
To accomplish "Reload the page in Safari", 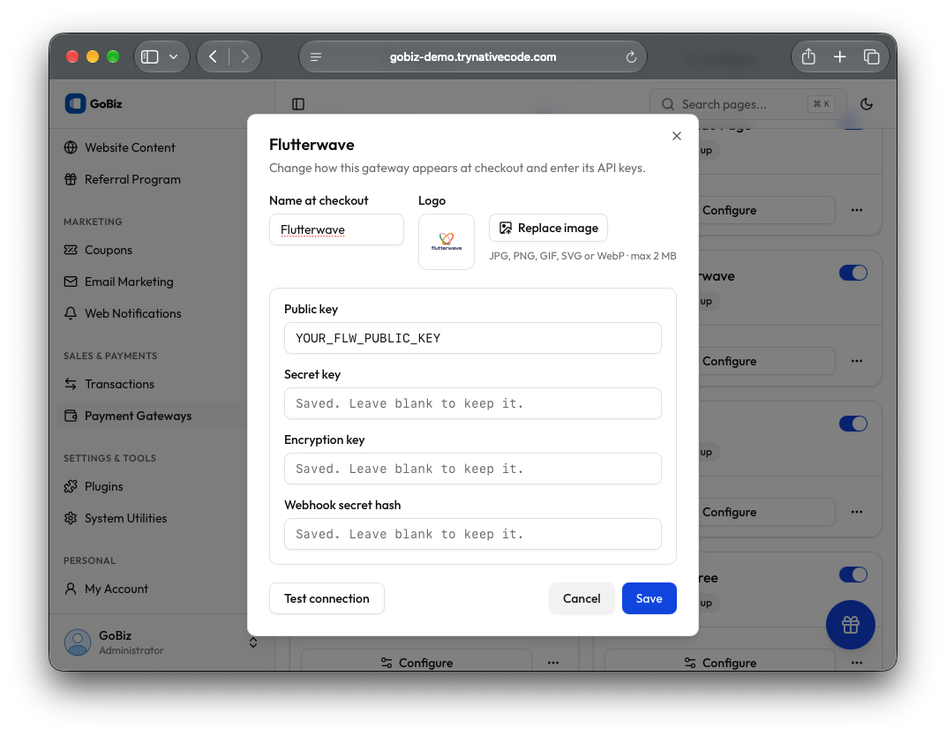I will point(631,56).
